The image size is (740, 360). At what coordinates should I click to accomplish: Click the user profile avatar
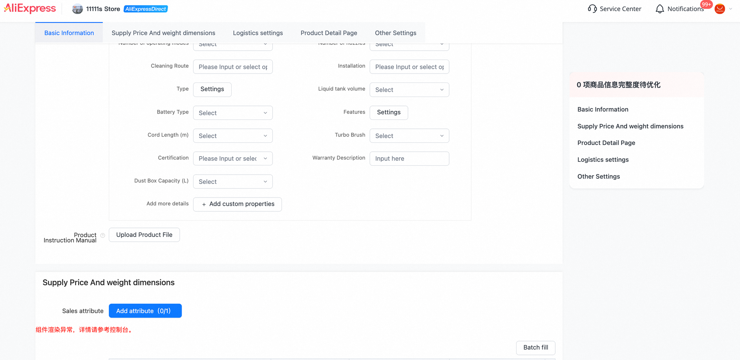tap(720, 9)
